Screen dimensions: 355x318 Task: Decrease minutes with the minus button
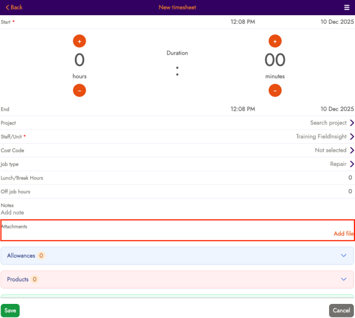point(275,90)
